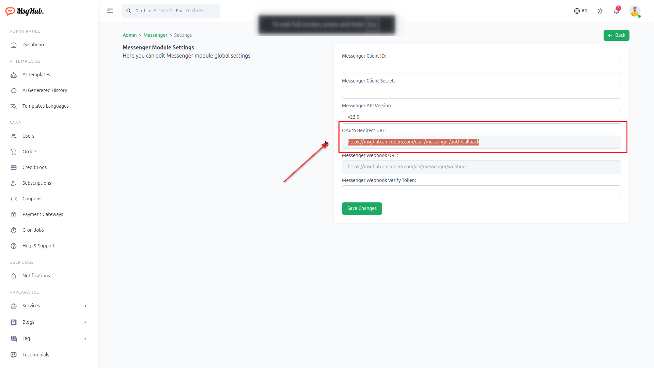Screen dimensions: 654x368
Task: Go to Payment Gateways page
Action: 43,214
